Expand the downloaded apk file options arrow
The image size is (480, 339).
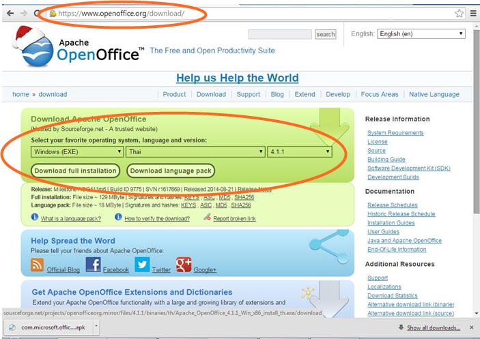tap(96, 326)
